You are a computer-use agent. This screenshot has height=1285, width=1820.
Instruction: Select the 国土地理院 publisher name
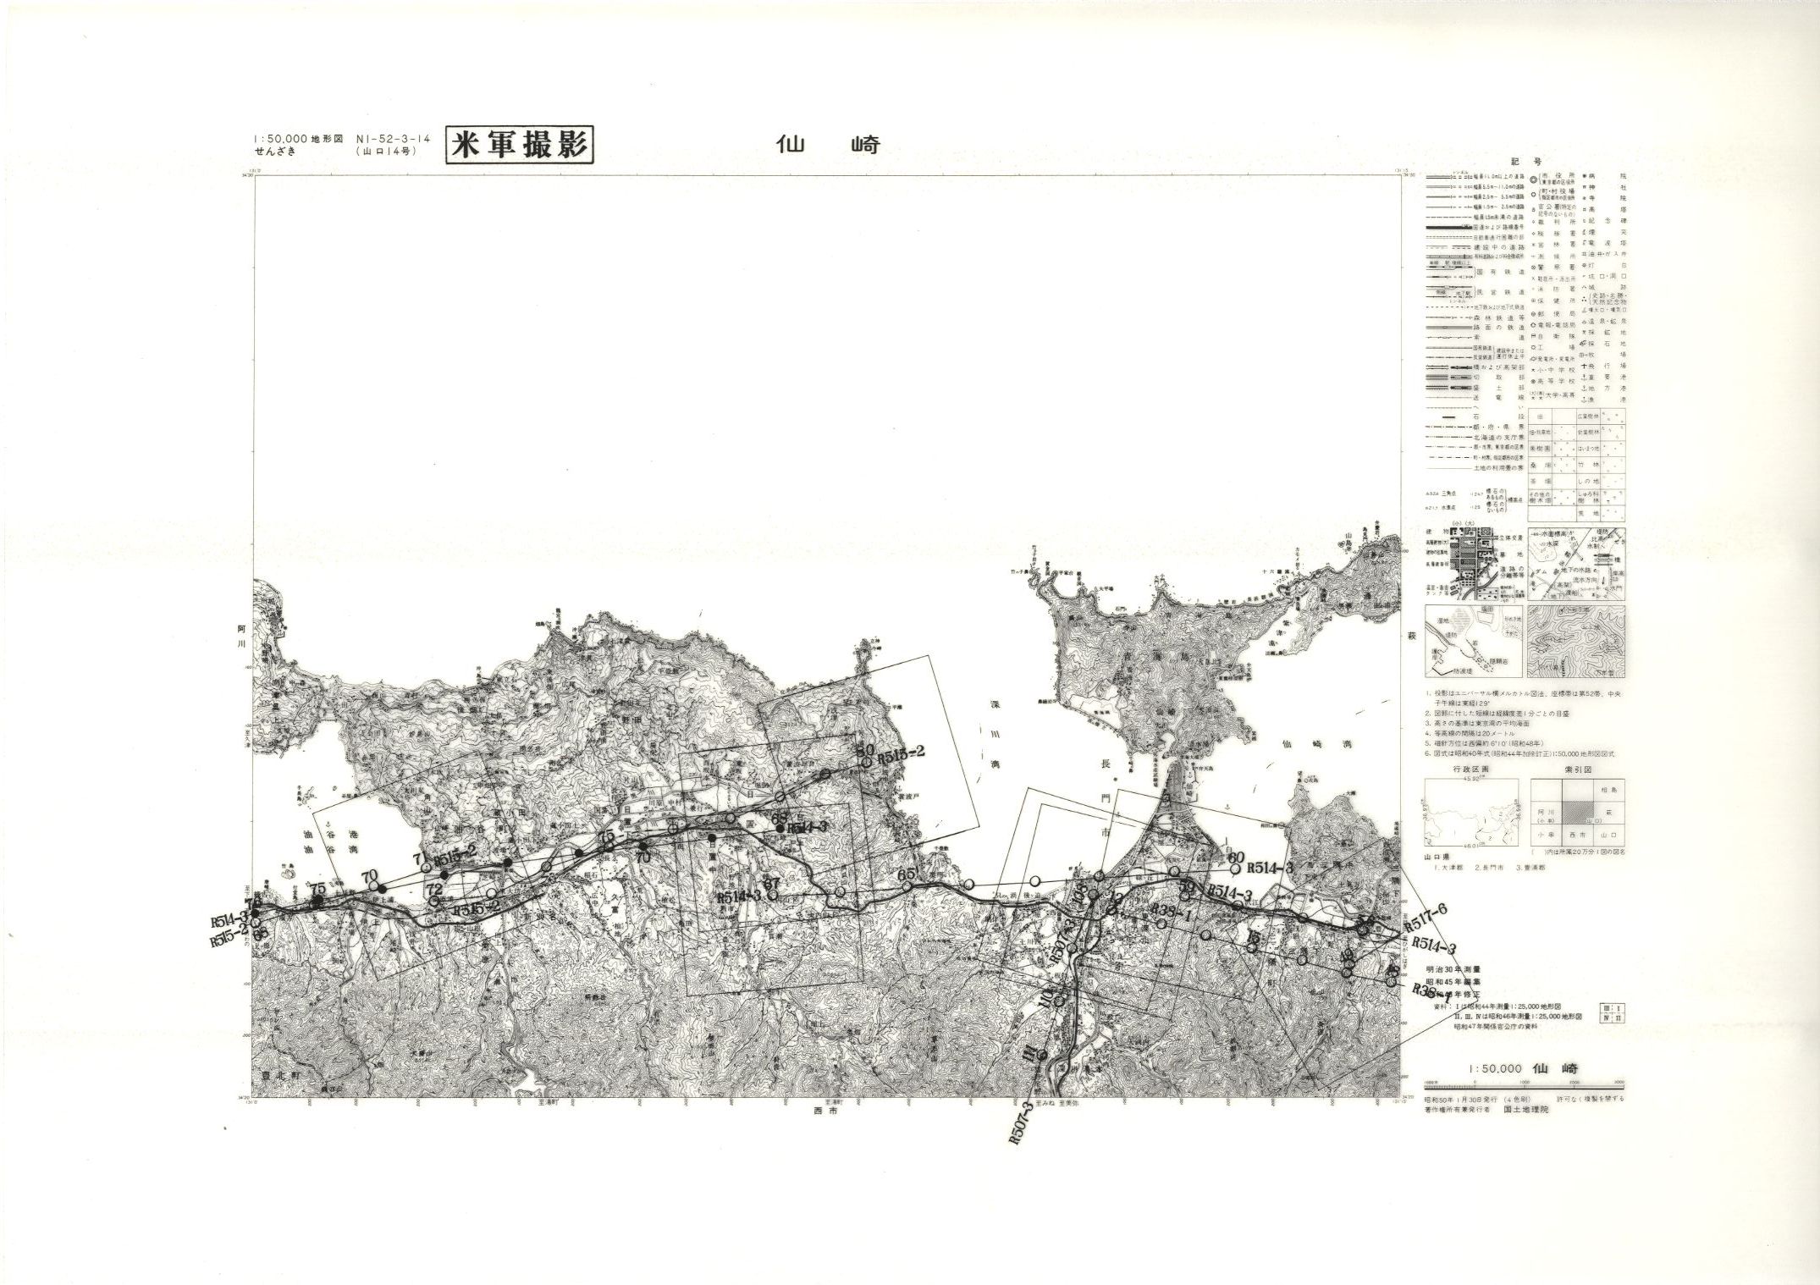click(1526, 1110)
